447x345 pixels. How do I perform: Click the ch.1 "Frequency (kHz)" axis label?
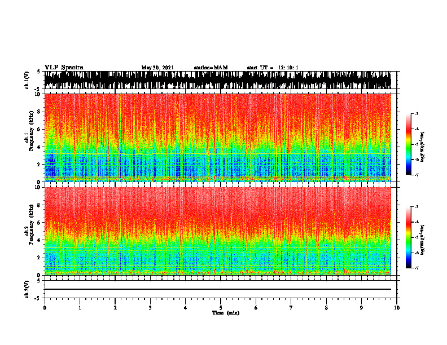coord(31,131)
